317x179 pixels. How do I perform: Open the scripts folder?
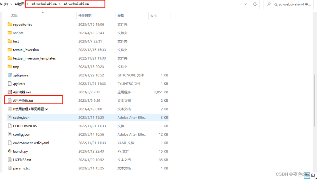(19, 33)
